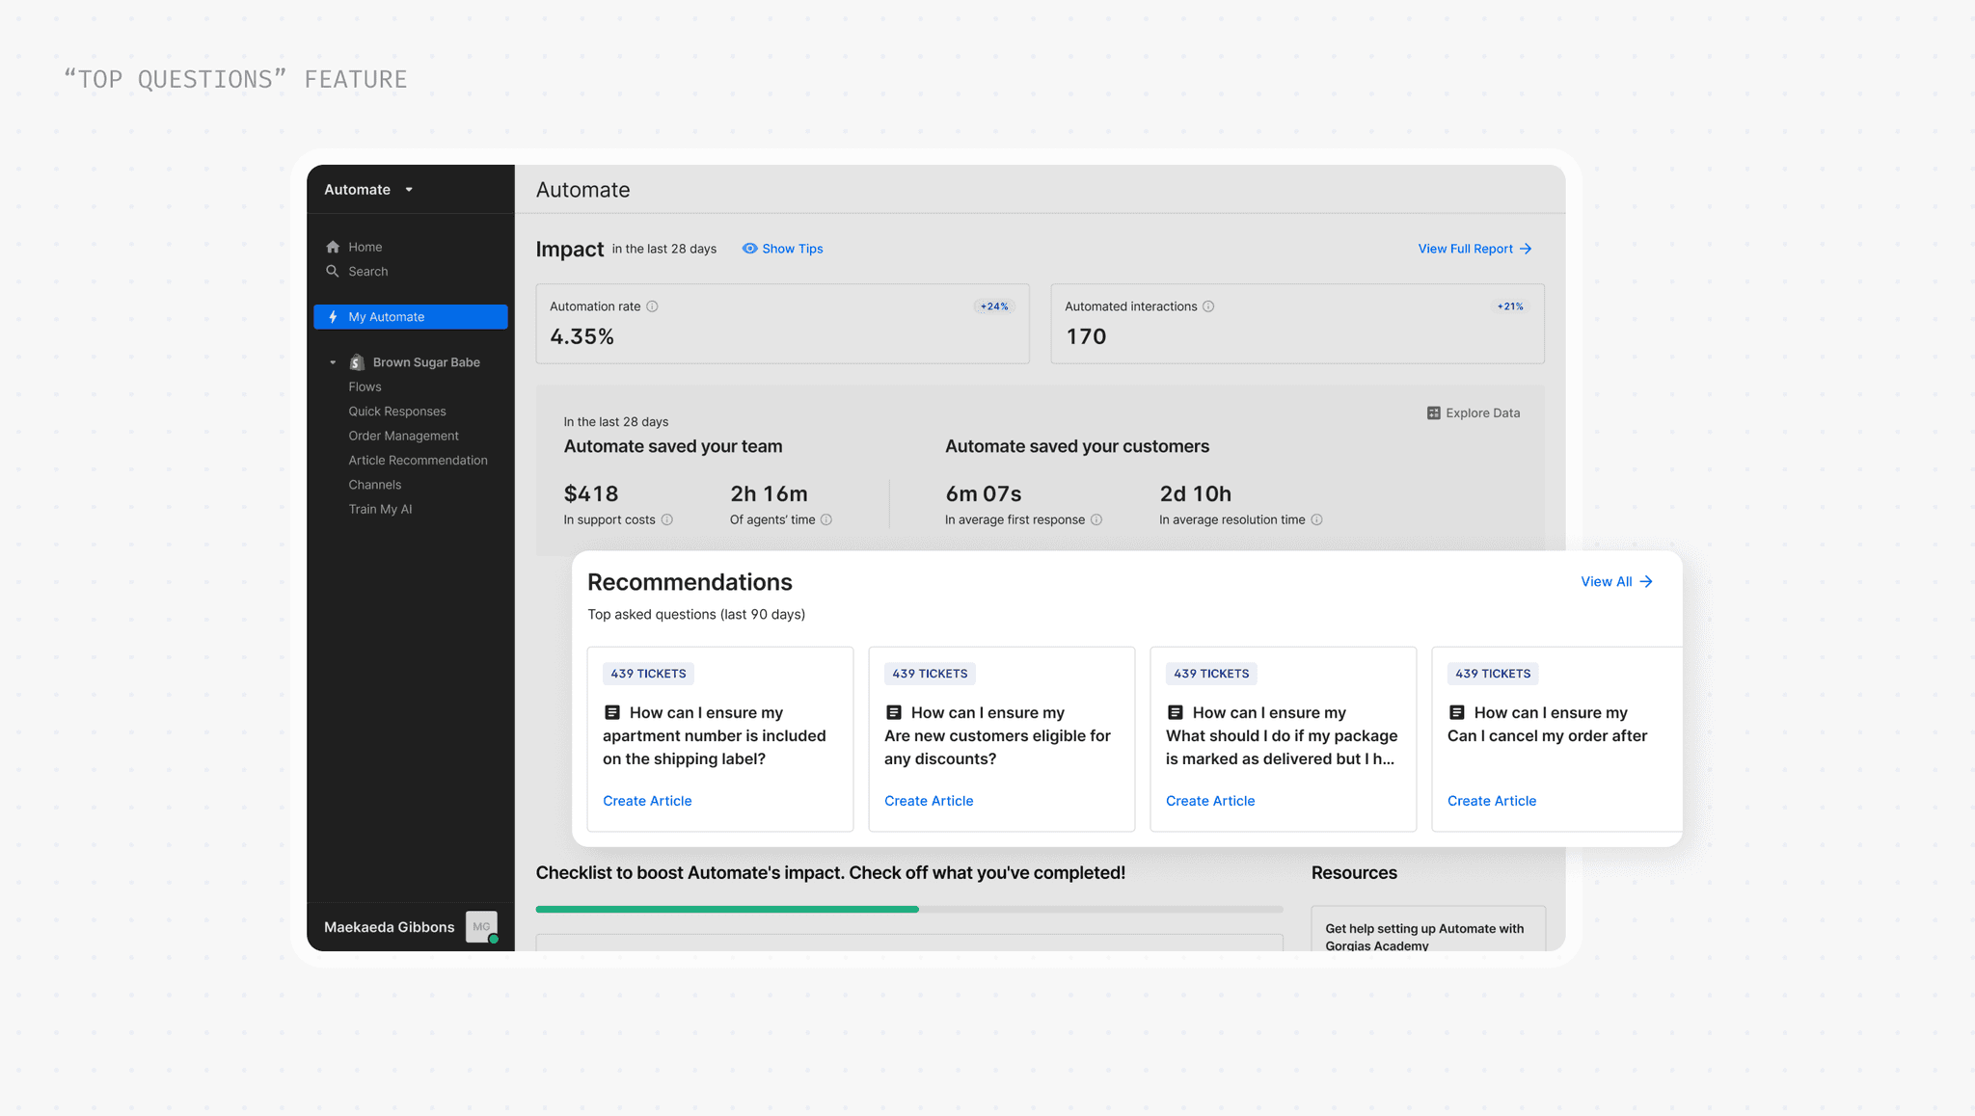Select Article Recommendation in the sidebar
Image resolution: width=1975 pixels, height=1116 pixels.
[418, 461]
